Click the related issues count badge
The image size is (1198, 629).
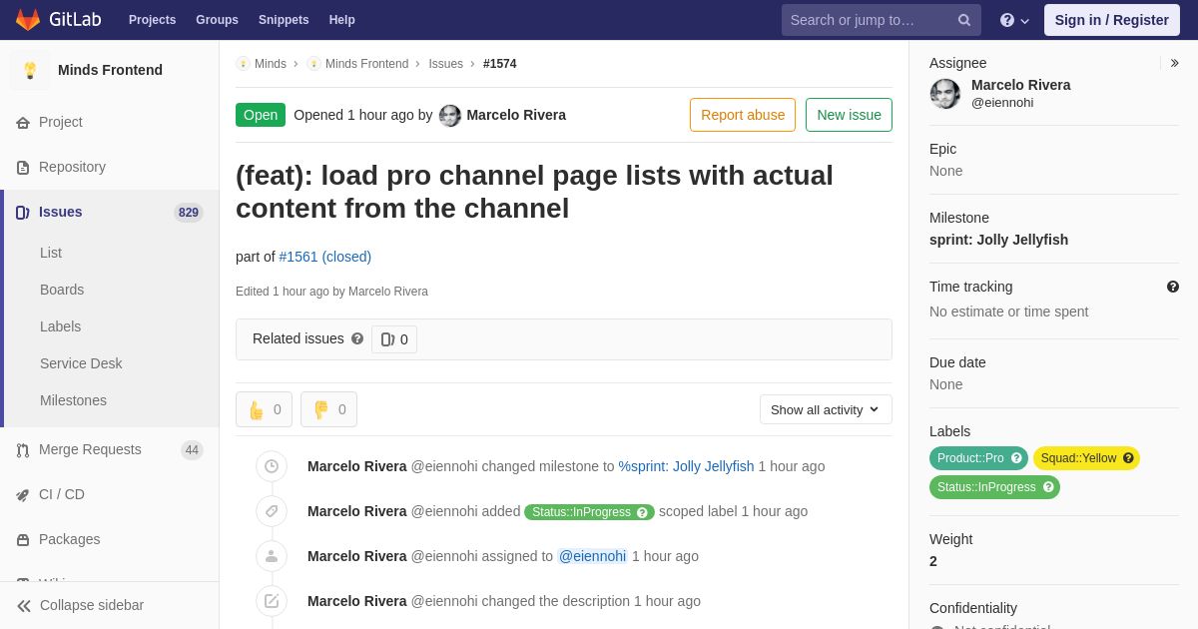[394, 339]
